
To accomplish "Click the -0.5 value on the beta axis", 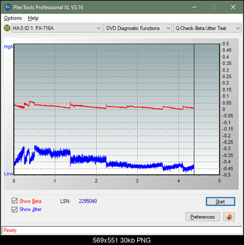I will pos(226,175).
